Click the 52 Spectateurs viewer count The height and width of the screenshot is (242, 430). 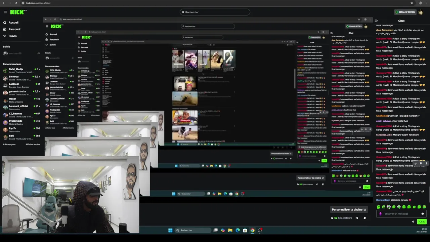342,218
